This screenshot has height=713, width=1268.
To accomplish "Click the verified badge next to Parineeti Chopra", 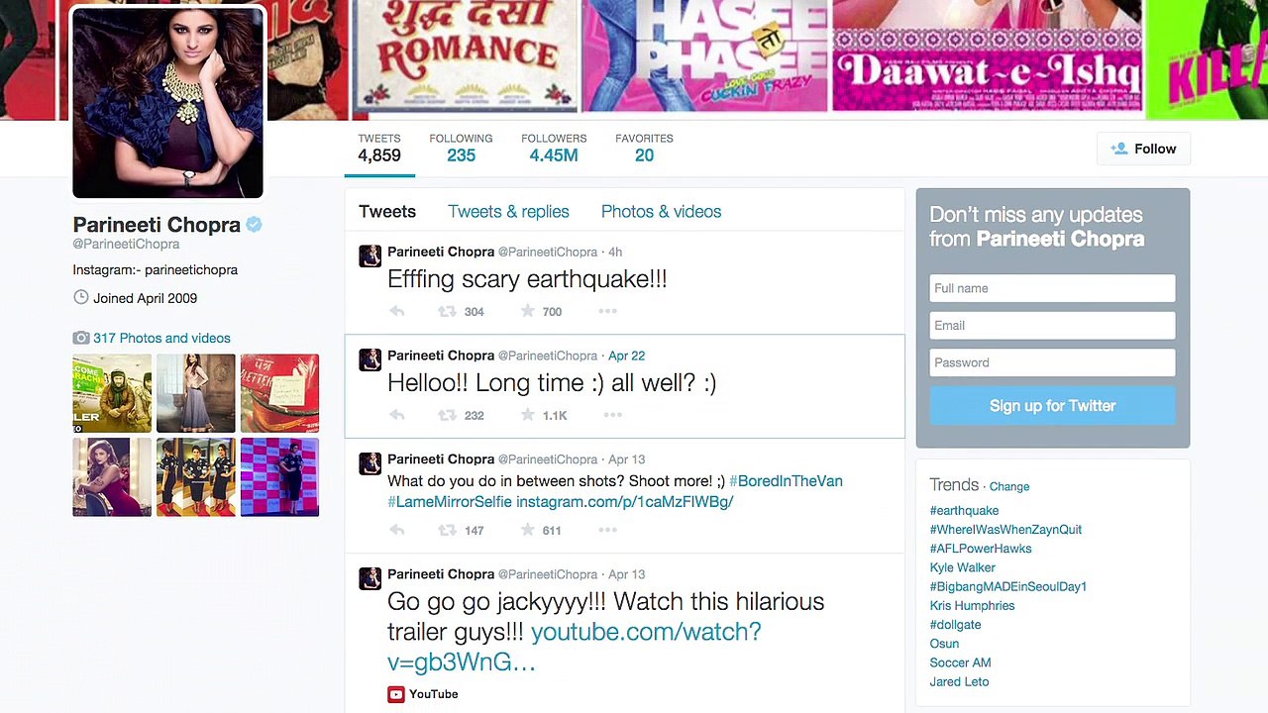I will pyautogui.click(x=255, y=225).
